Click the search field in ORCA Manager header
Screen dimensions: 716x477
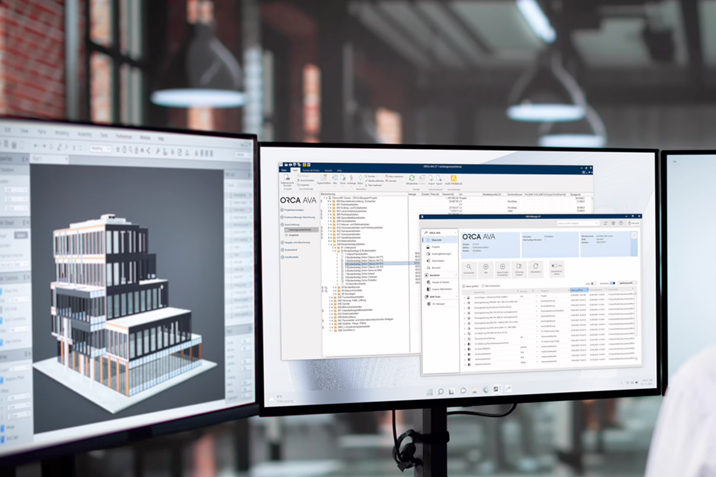(x=578, y=222)
